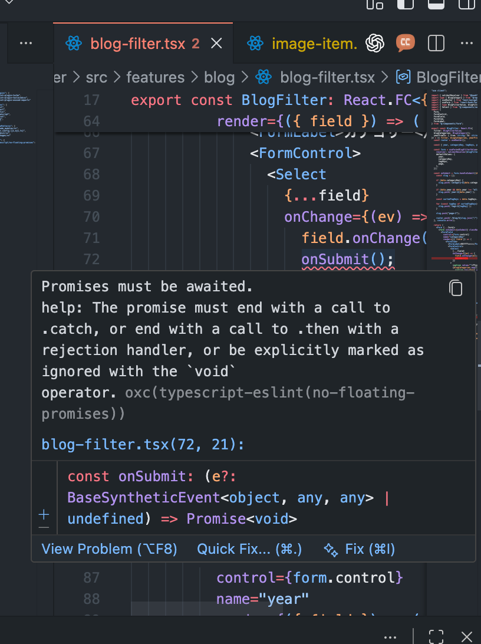Screen dimensions: 481x644
Task: Click the code minimap on the right
Action: coord(454,180)
